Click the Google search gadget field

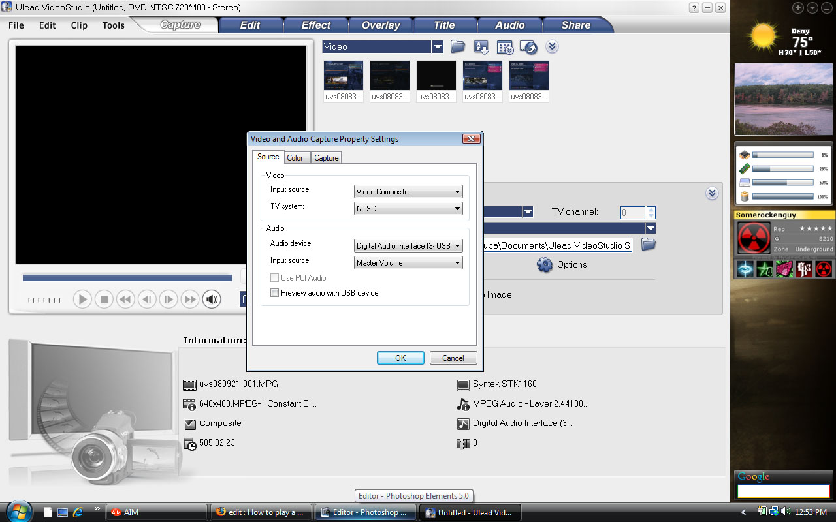[x=783, y=491]
